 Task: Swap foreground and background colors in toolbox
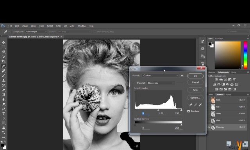(x=5, y=141)
